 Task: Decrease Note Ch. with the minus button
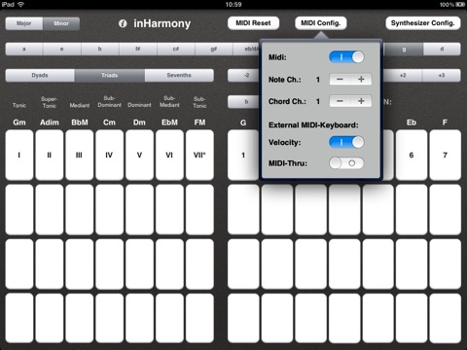pos(340,80)
